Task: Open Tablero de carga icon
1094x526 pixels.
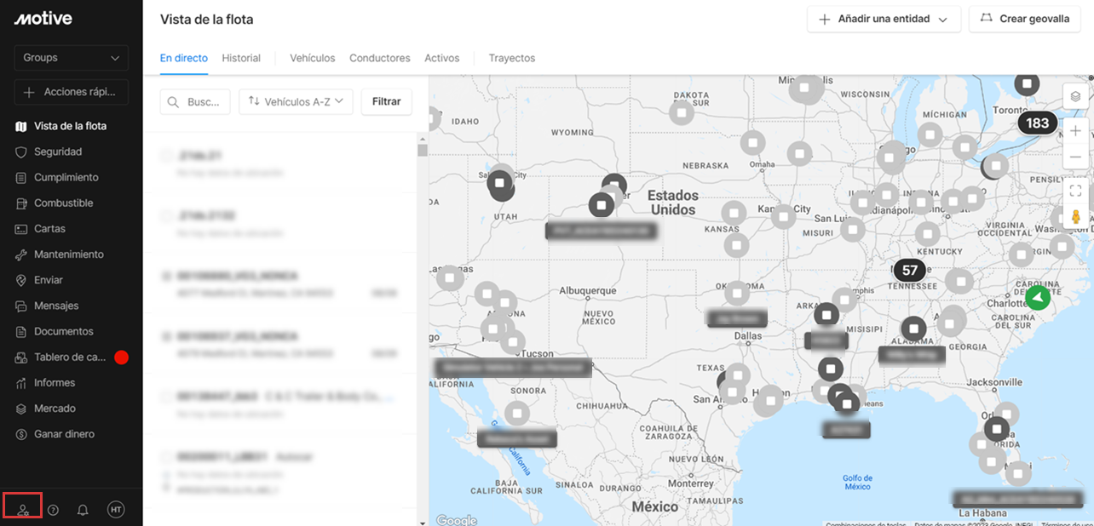Action: [x=21, y=357]
